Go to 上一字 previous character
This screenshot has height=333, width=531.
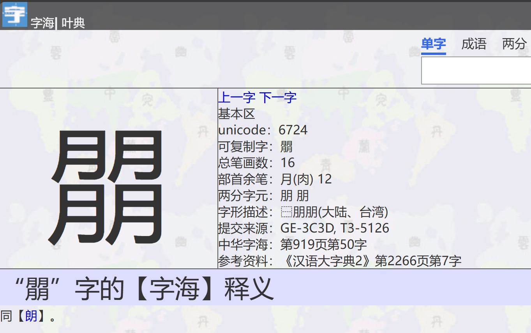point(237,97)
